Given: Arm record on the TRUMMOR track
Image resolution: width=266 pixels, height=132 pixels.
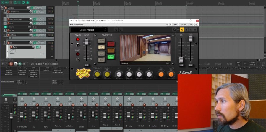Looking at the screenshot, I should (9, 12).
